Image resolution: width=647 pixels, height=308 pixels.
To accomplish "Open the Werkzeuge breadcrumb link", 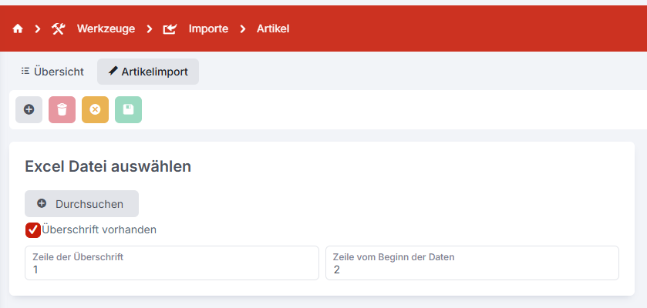I will coord(106,28).
